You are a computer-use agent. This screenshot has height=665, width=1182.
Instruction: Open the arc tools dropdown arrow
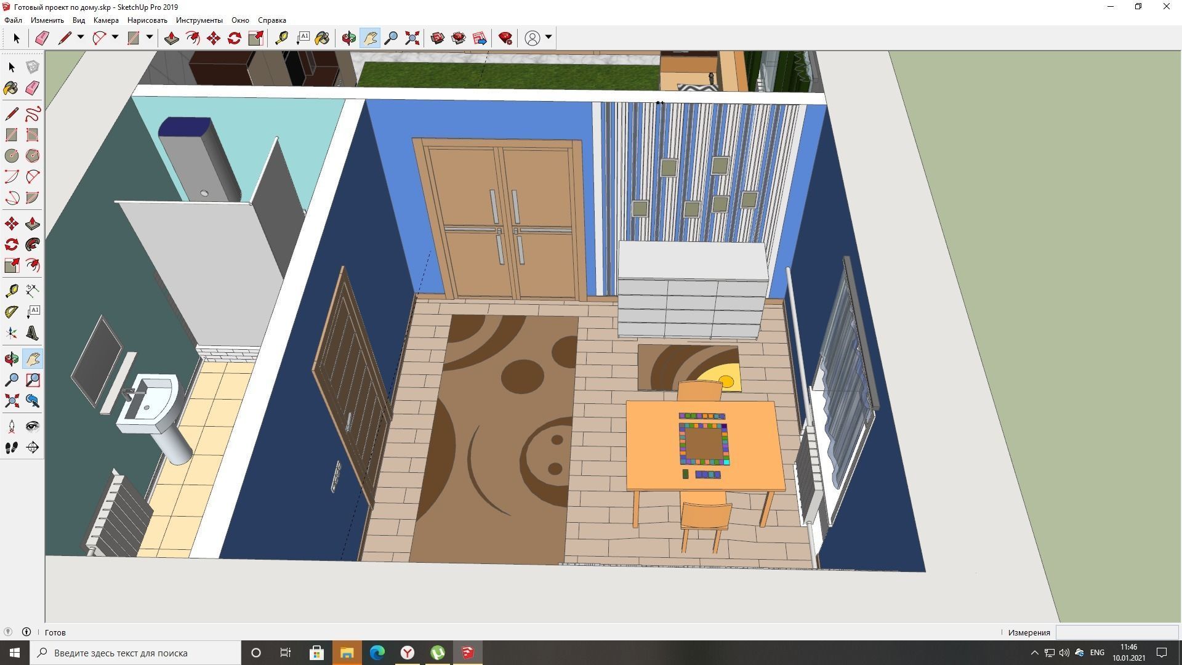coord(115,38)
